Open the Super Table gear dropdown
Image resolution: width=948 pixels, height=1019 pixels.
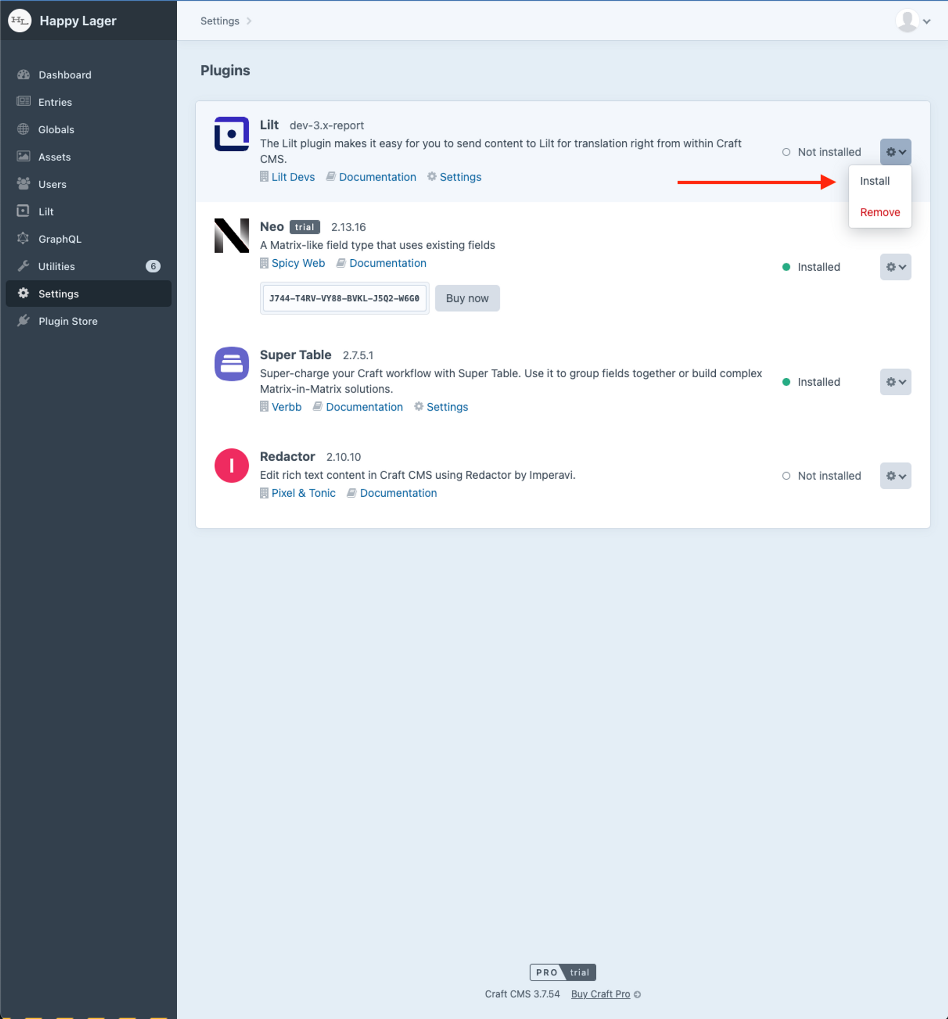(x=895, y=382)
